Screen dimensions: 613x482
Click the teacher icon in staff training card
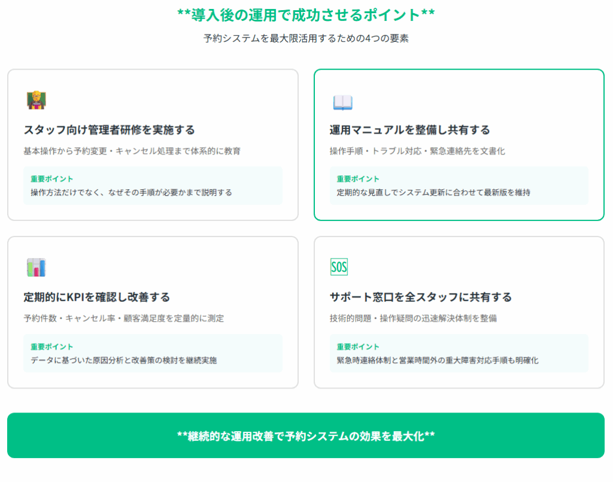37,100
